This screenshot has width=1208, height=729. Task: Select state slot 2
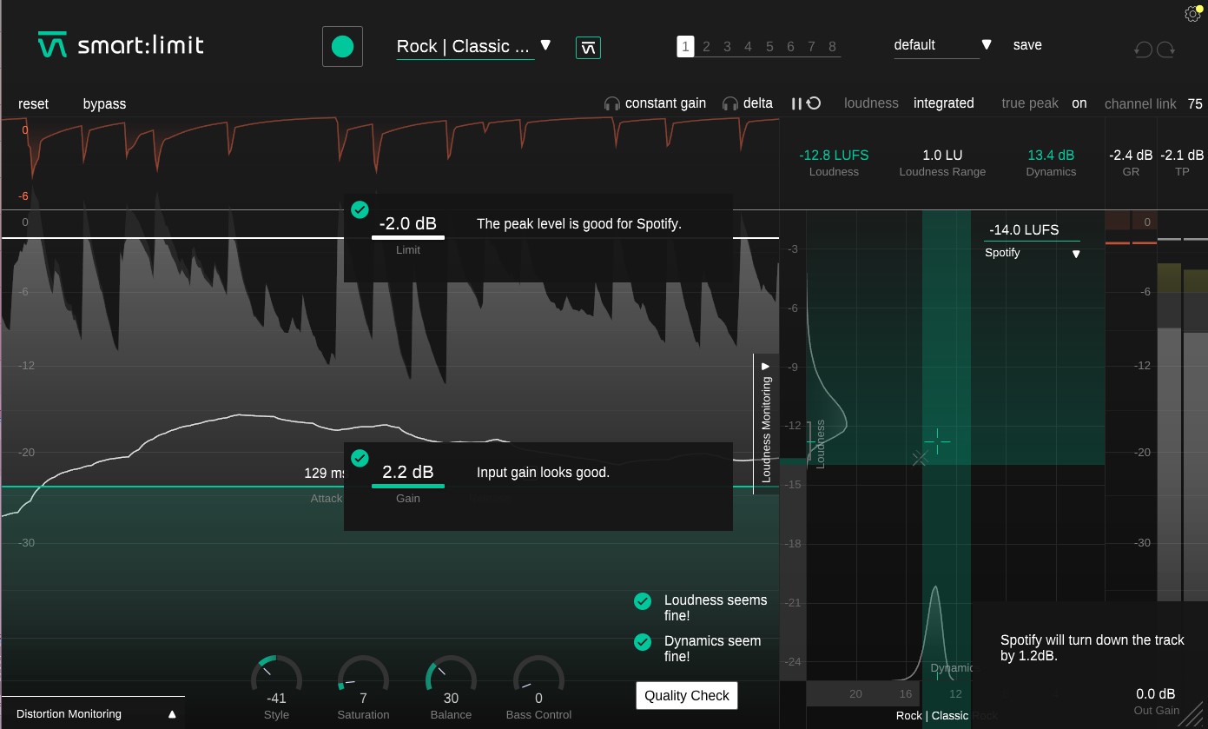pos(706,47)
